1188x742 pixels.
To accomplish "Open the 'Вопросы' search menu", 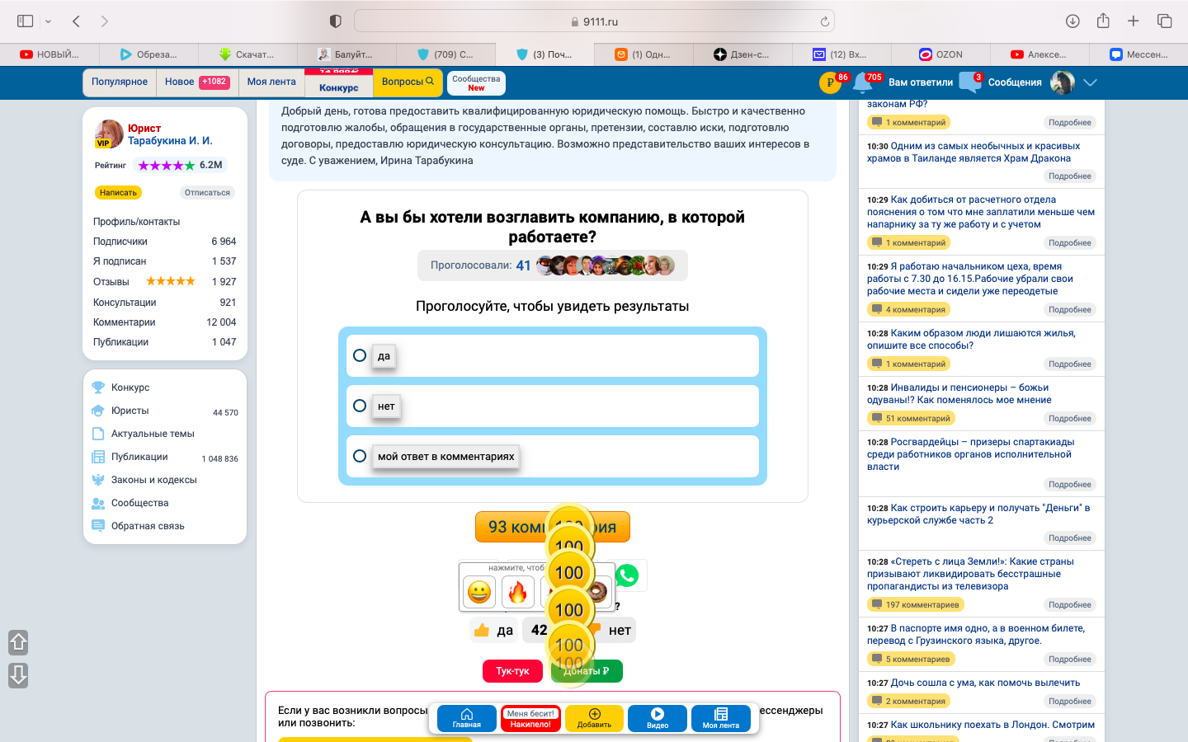I will coord(408,82).
